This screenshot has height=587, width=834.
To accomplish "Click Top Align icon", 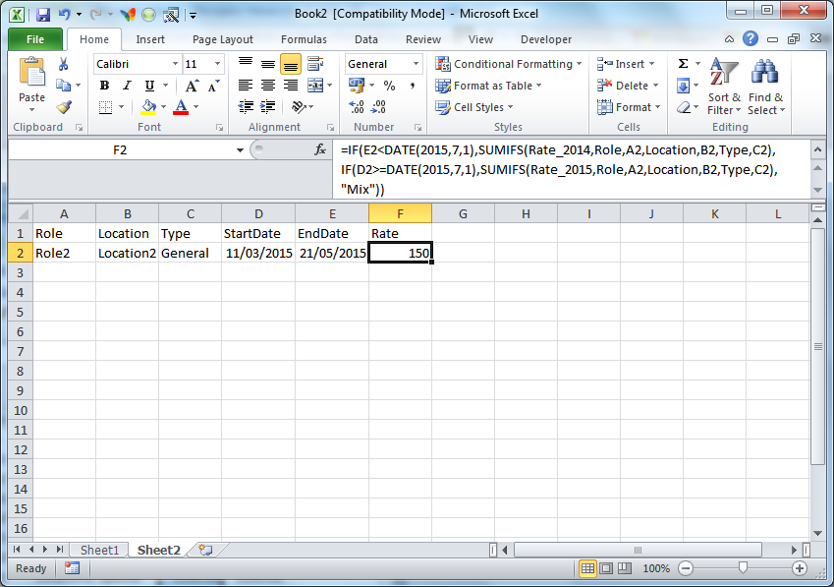I will pyautogui.click(x=246, y=64).
